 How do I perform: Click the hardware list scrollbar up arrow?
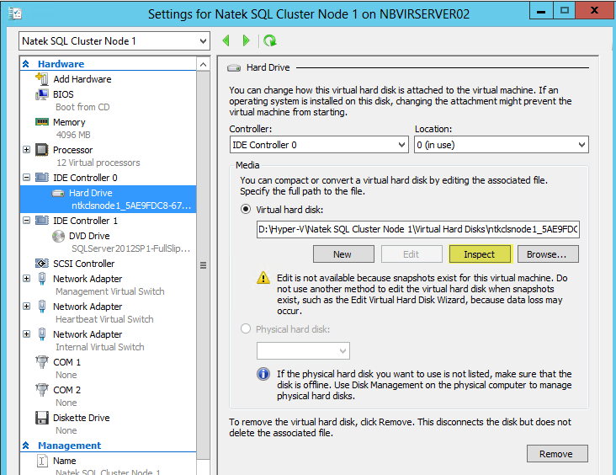tap(203, 65)
